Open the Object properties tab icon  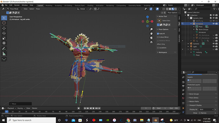pyautogui.click(x=183, y=108)
